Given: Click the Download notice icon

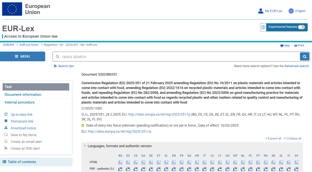Looking at the screenshot, I should tap(6, 128).
